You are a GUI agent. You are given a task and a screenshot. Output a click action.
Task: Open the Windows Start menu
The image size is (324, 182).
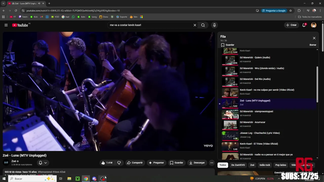4,179
